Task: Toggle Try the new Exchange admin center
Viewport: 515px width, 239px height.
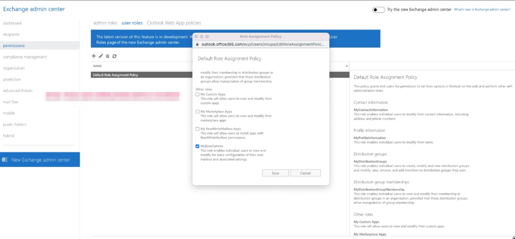Action: [378, 9]
